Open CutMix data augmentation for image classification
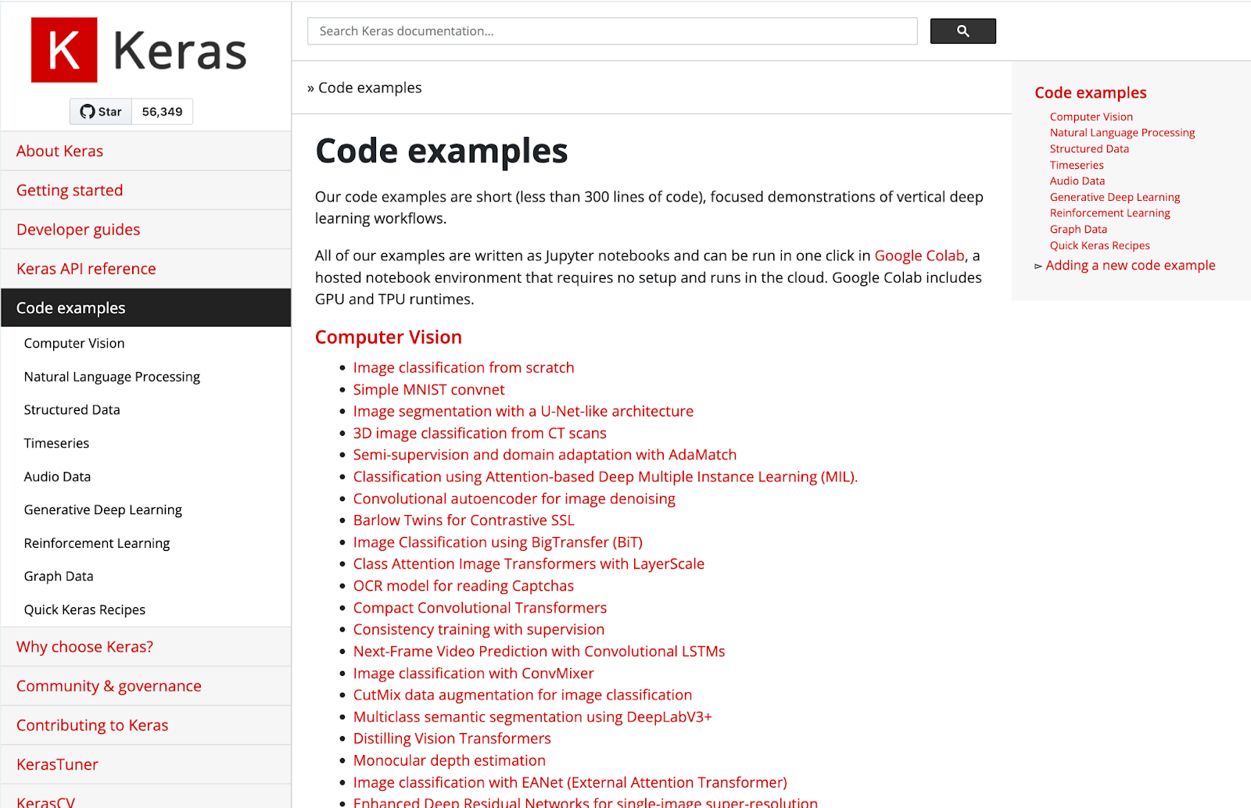The image size is (1251, 808). 522,695
